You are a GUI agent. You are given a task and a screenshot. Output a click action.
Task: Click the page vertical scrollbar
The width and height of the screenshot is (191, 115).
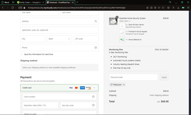(x=190, y=65)
